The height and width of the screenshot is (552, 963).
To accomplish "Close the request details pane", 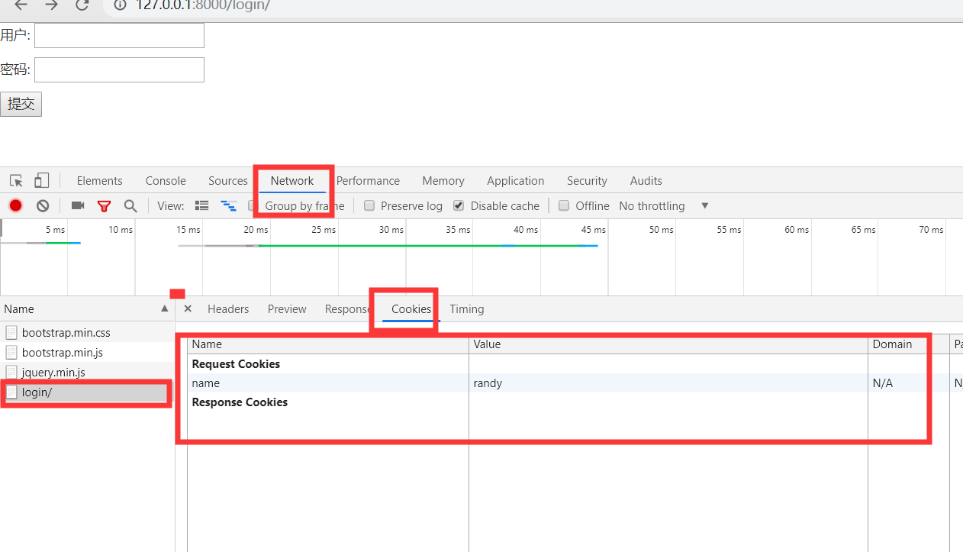I will tap(188, 308).
